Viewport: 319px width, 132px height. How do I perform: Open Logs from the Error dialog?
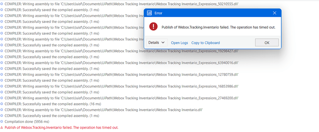click(178, 43)
